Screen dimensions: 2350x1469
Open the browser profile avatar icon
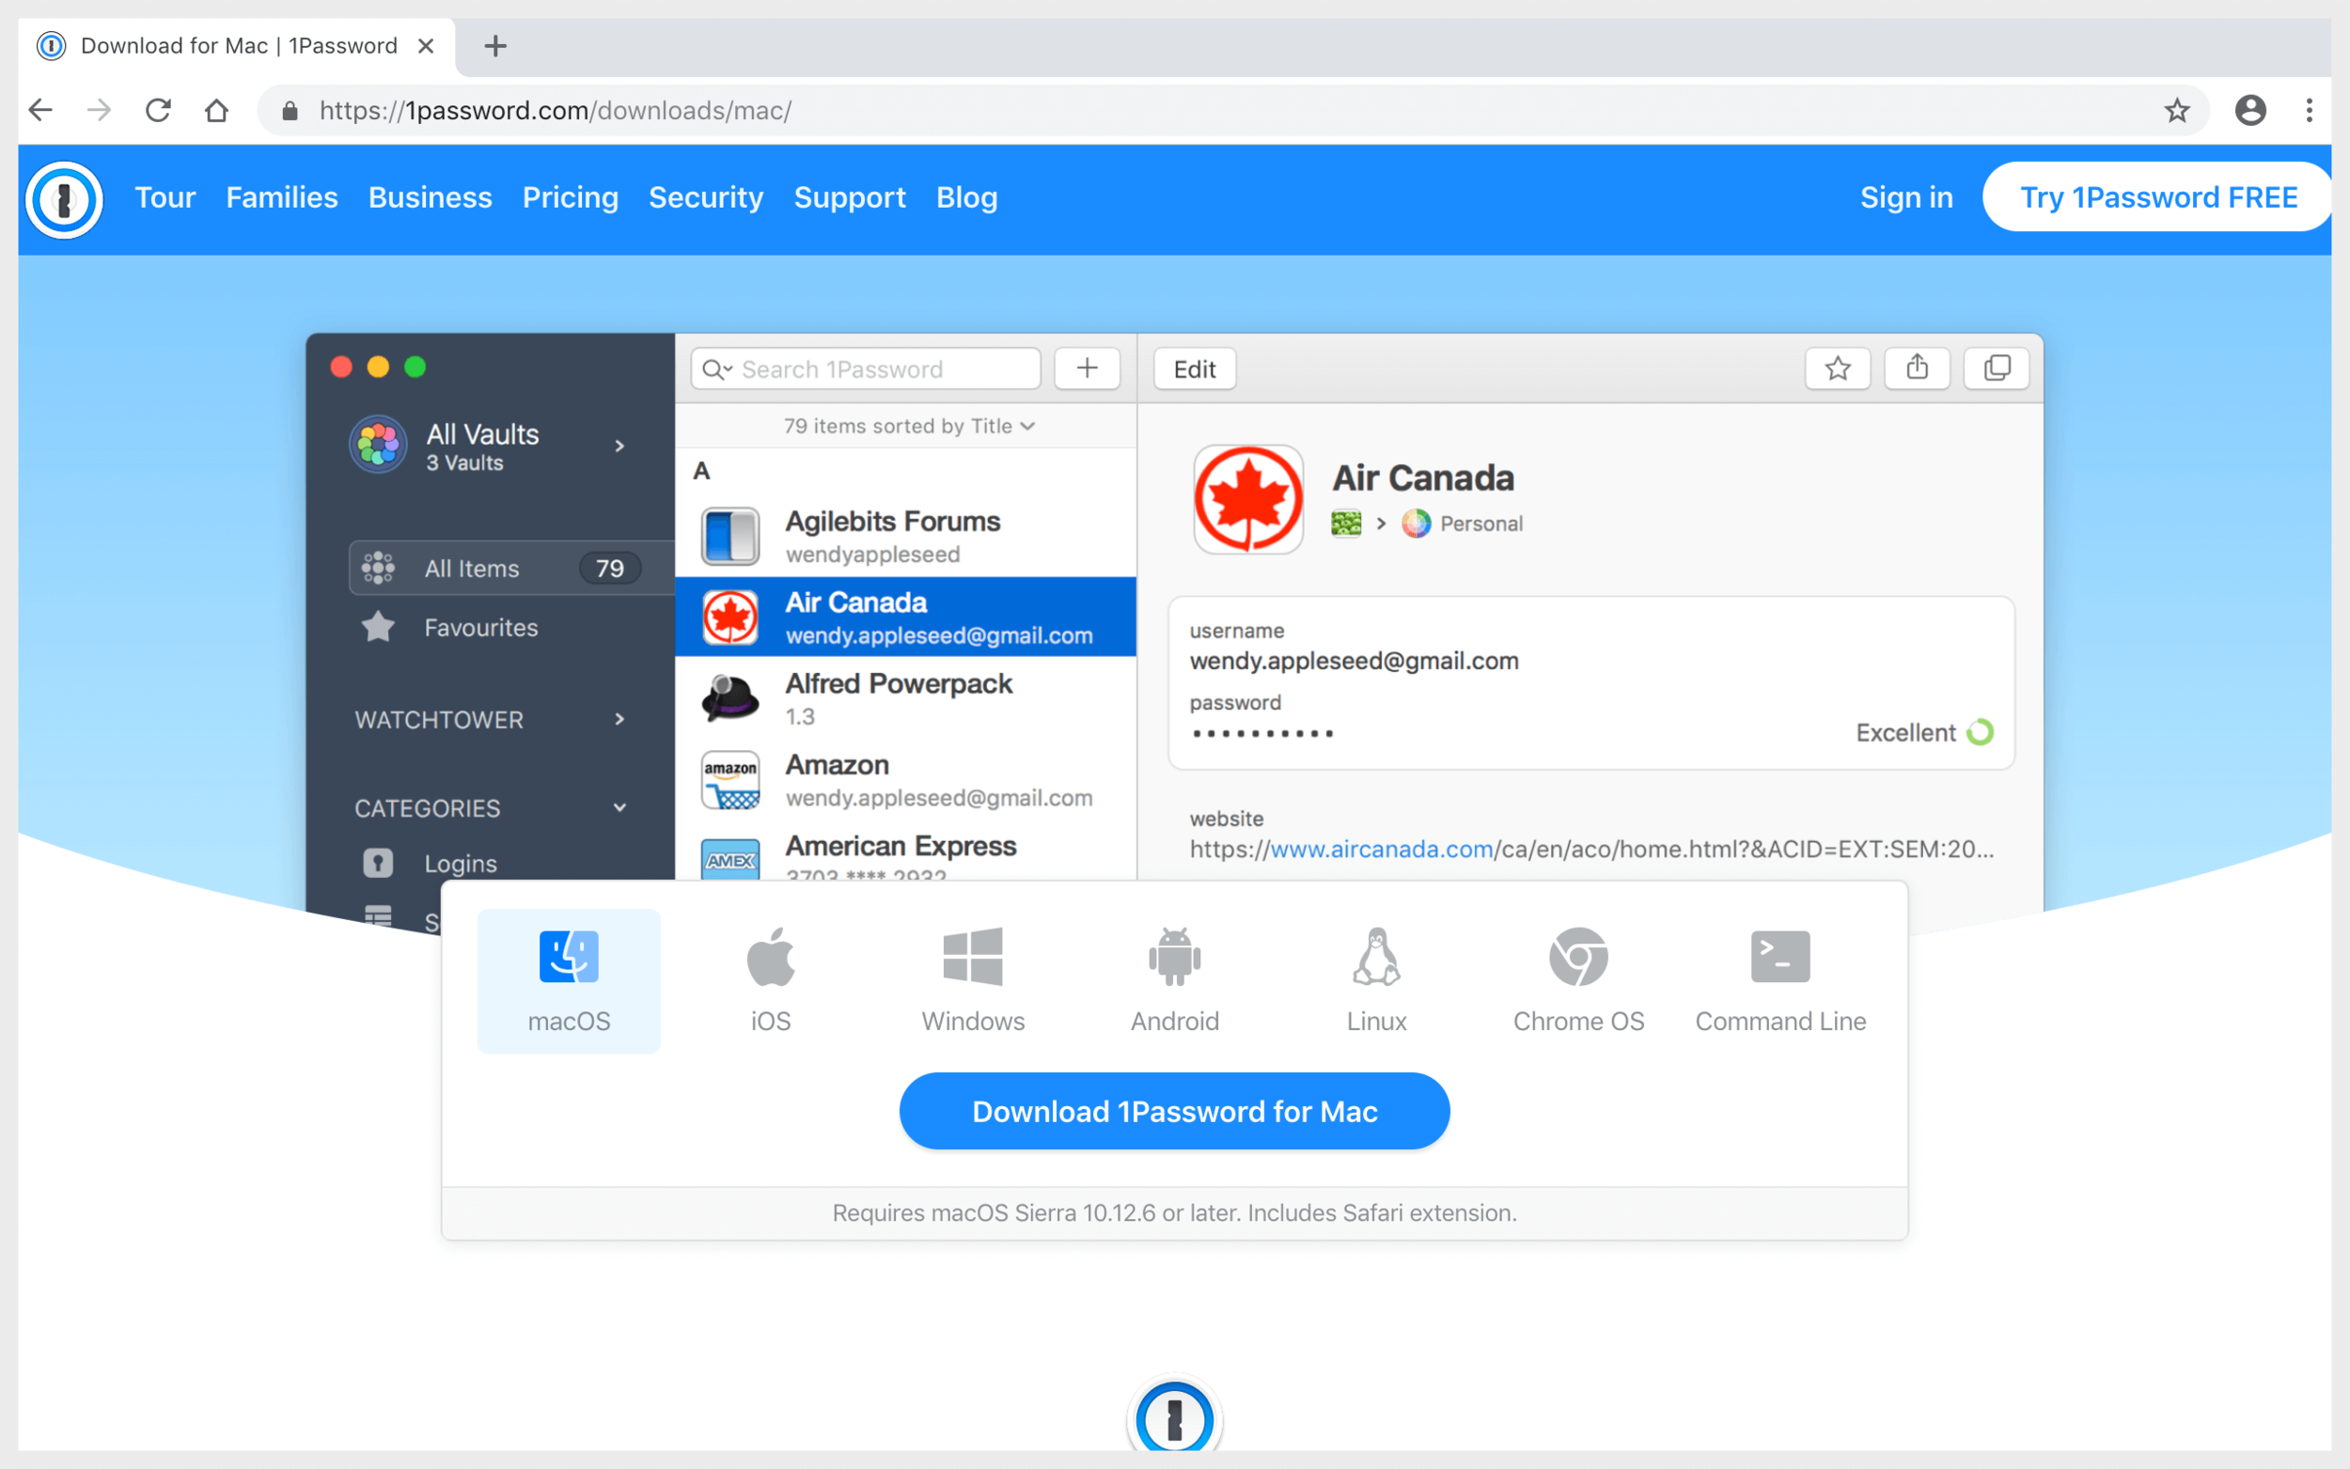tap(2250, 110)
